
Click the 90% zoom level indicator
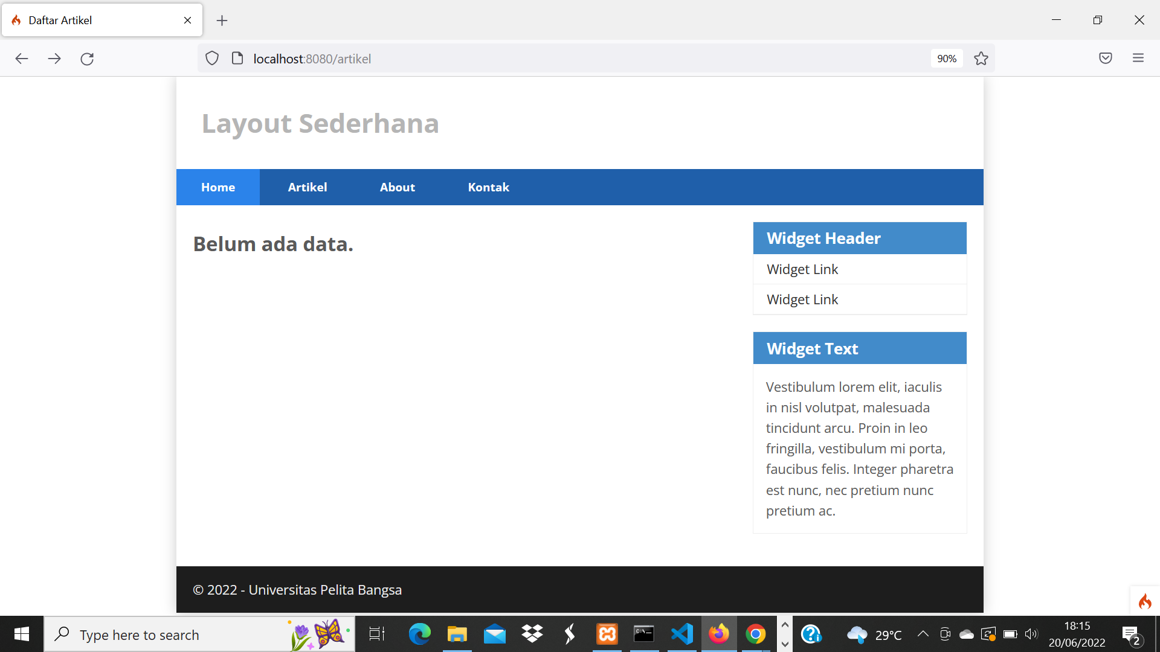pos(946,59)
